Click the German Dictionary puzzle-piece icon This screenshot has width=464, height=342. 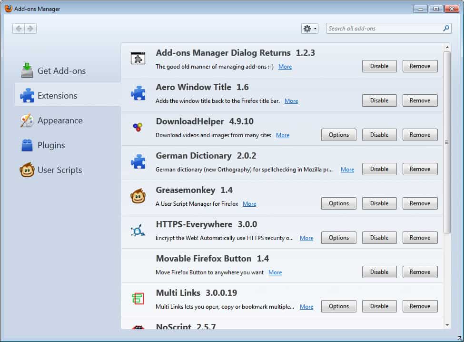click(x=138, y=161)
